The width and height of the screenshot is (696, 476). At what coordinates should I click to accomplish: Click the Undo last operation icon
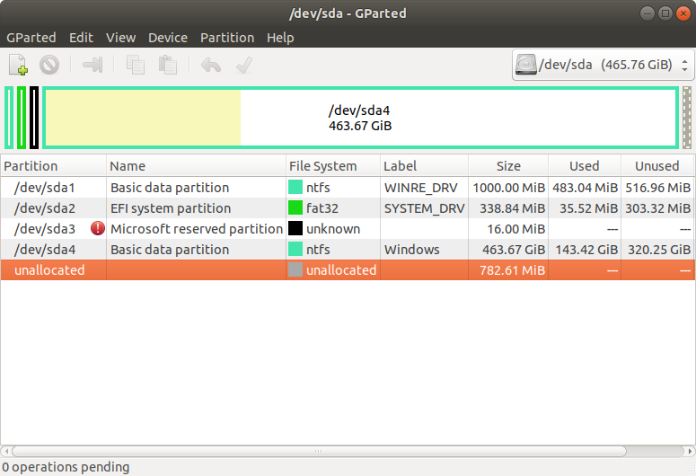(x=211, y=65)
